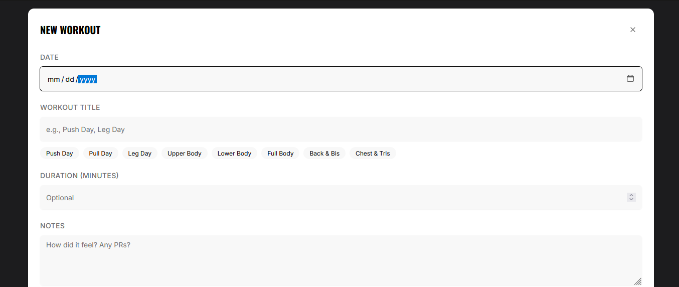Screen dimensions: 679x287
Task: Select the day segment of the date
Action: 70,79
